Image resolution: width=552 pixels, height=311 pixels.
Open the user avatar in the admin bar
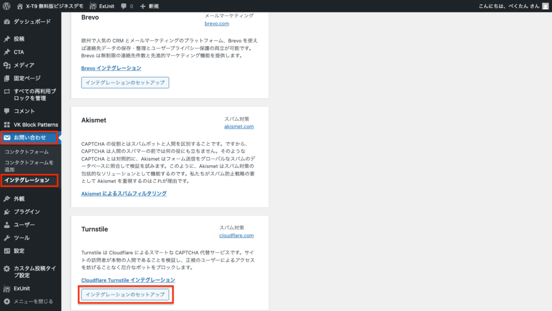coord(546,6)
